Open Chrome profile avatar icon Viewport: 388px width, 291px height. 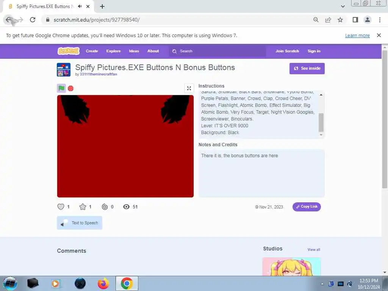point(368,20)
